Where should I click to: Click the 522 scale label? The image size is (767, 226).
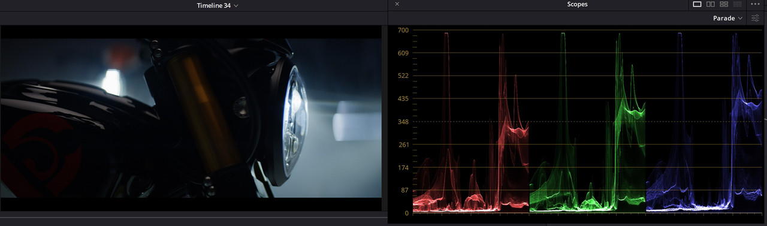(x=403, y=76)
